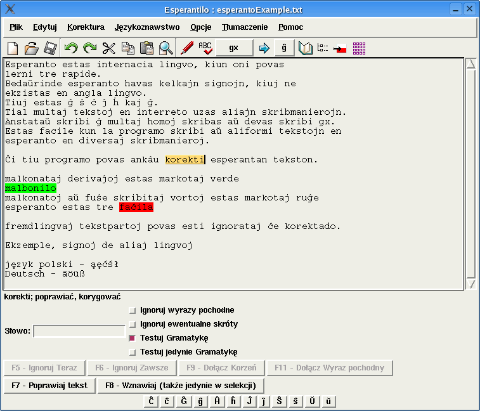
Task: Open search with the magnifying glass icon
Action: pos(166,48)
